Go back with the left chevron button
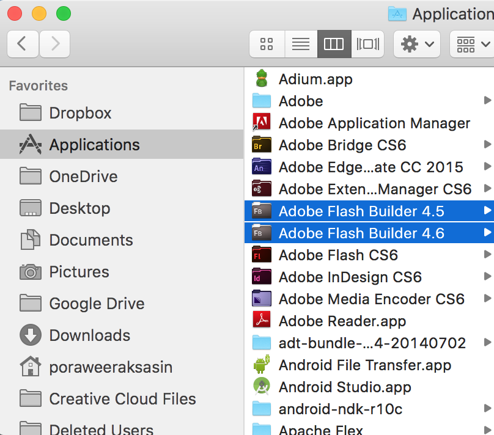Screen dimensions: 494x435 pos(23,44)
